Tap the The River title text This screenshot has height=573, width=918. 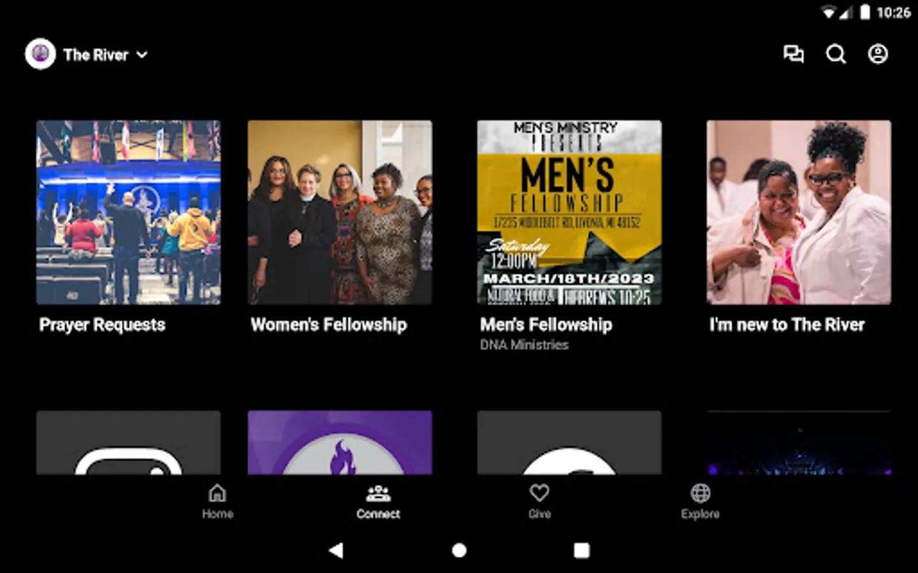click(96, 55)
